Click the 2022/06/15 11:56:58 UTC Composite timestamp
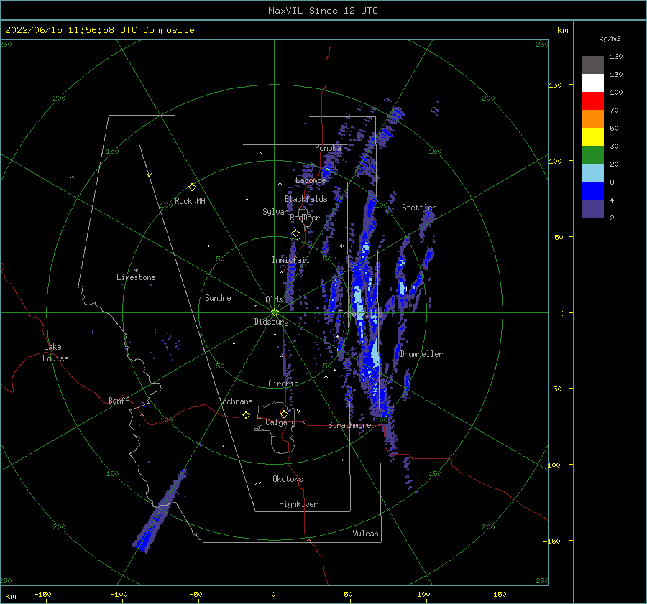647x604 pixels. point(99,30)
